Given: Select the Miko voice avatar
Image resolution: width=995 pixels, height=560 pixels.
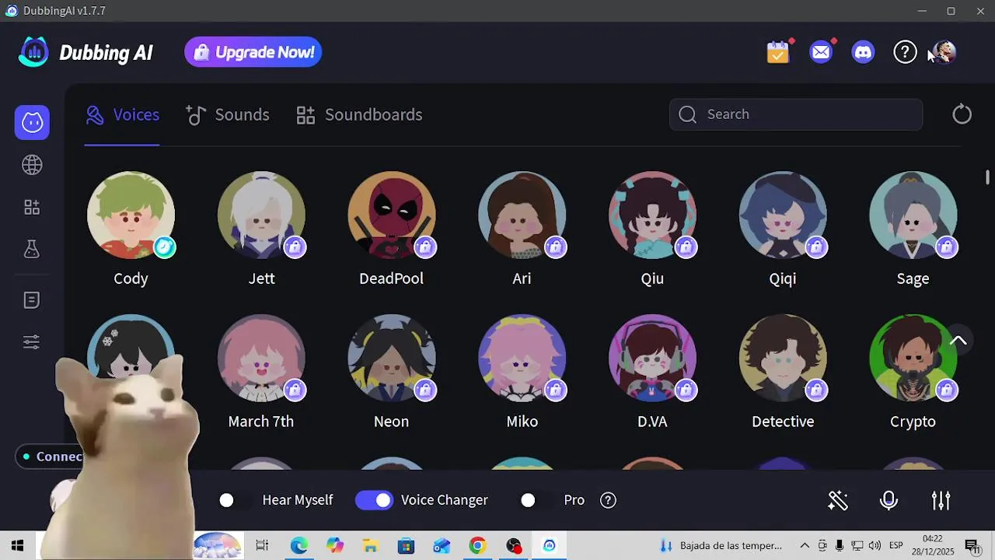Looking at the screenshot, I should click(522, 358).
